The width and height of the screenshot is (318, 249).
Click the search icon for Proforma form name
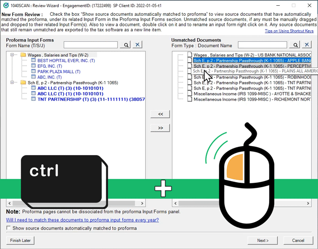pos(125,45)
